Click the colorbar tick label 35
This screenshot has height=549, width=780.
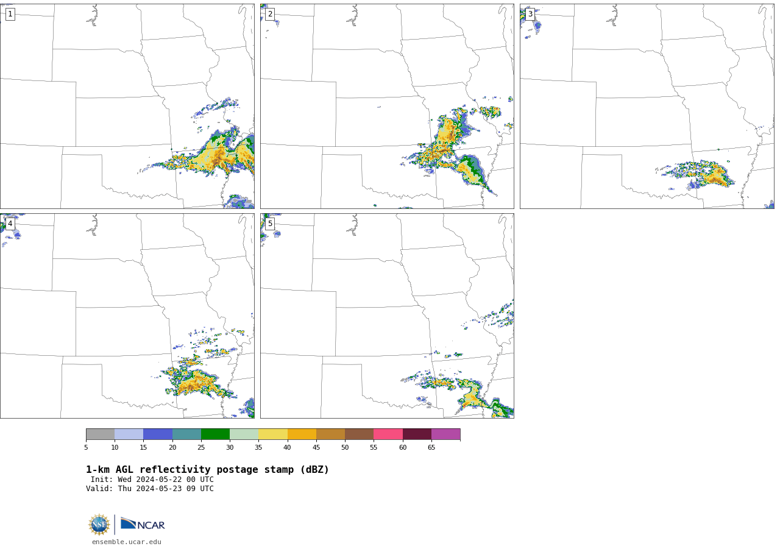[x=258, y=448]
